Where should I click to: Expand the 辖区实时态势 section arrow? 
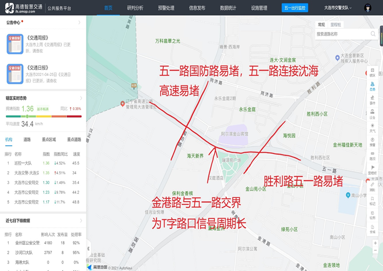click(x=81, y=98)
